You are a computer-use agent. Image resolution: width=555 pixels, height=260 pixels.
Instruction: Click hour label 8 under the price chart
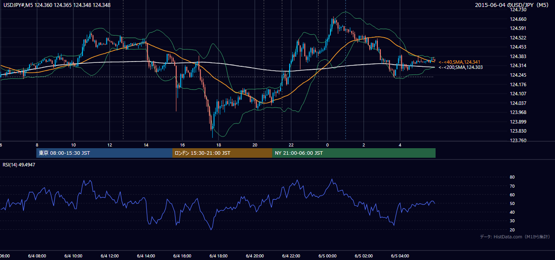pyautogui.click(x=37, y=145)
